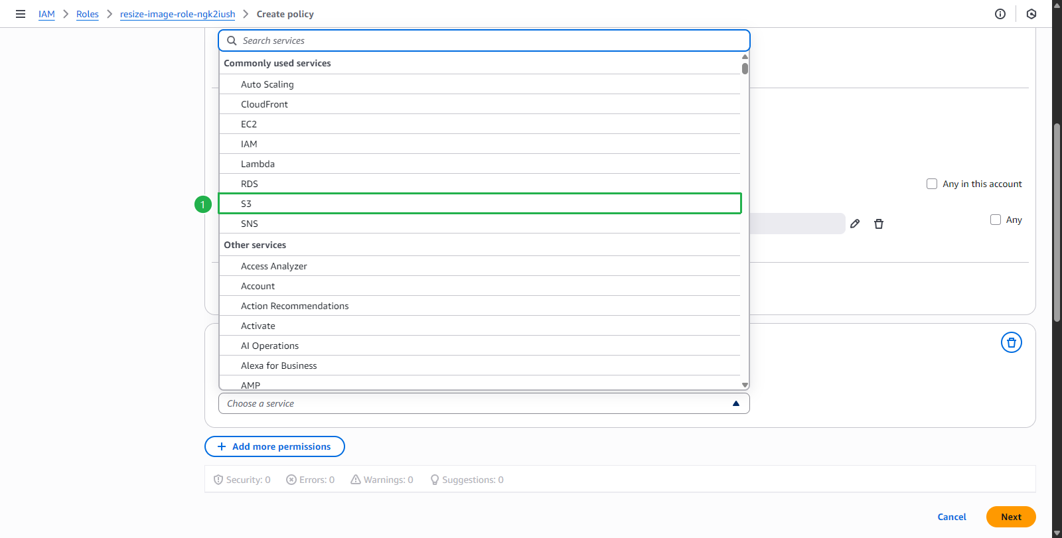Select CloudFront service
This screenshot has width=1062, height=538.
coord(480,104)
